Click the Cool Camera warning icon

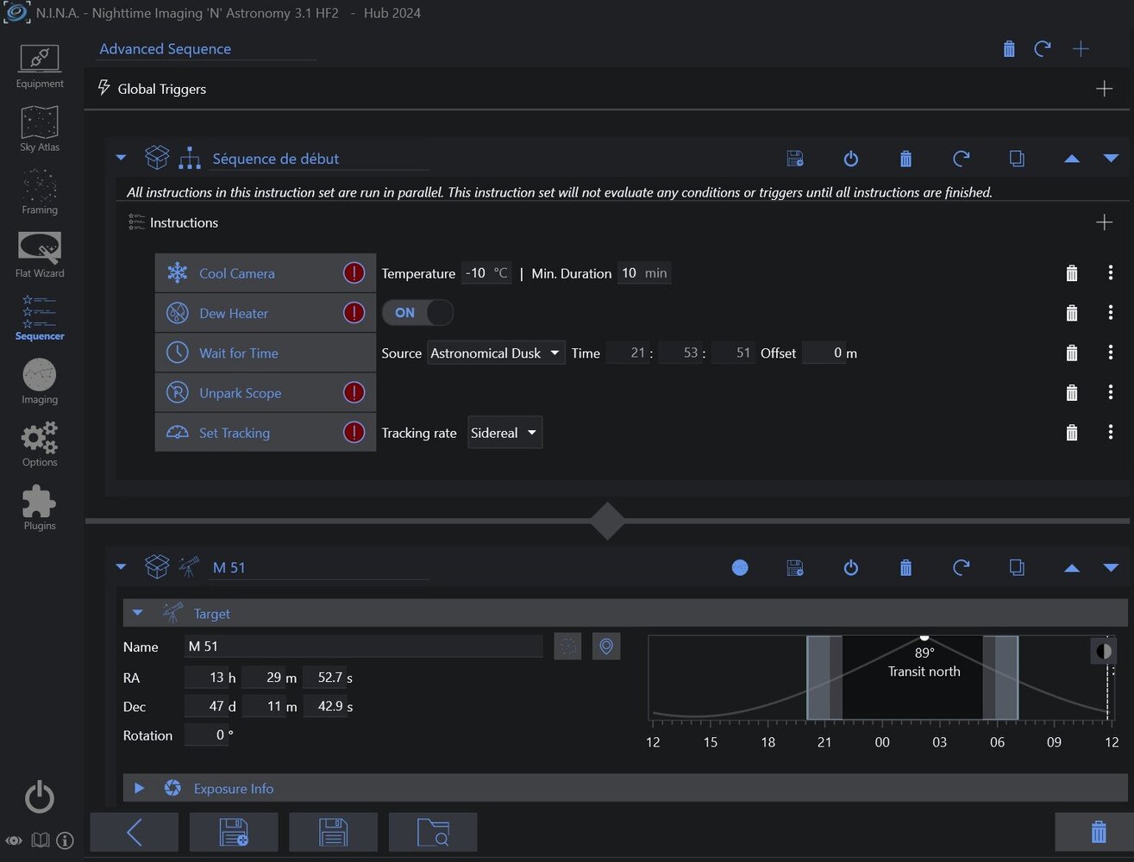354,273
